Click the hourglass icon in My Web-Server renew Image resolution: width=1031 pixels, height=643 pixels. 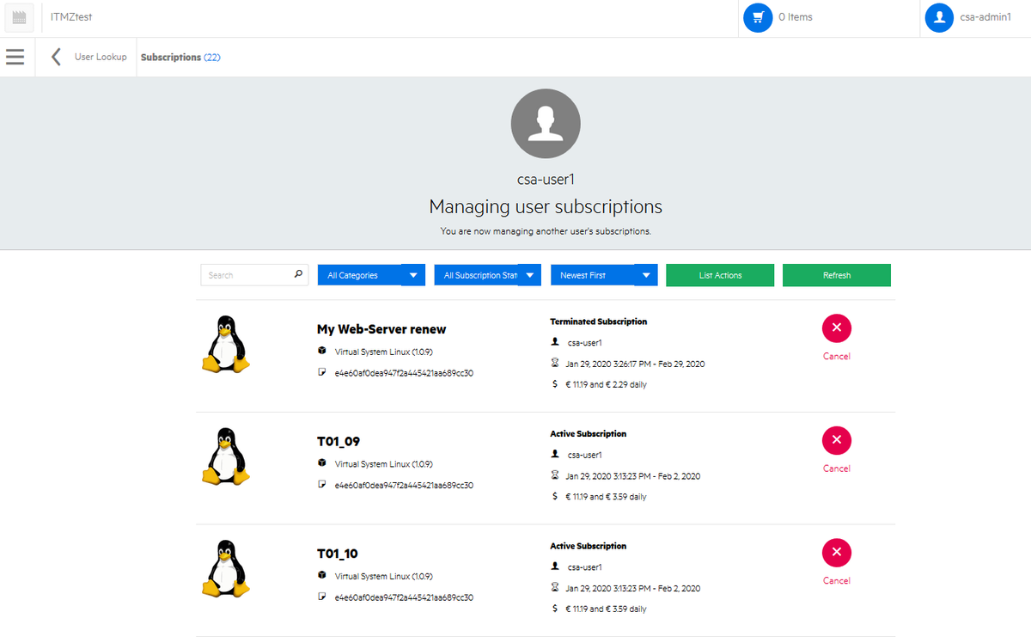click(555, 364)
